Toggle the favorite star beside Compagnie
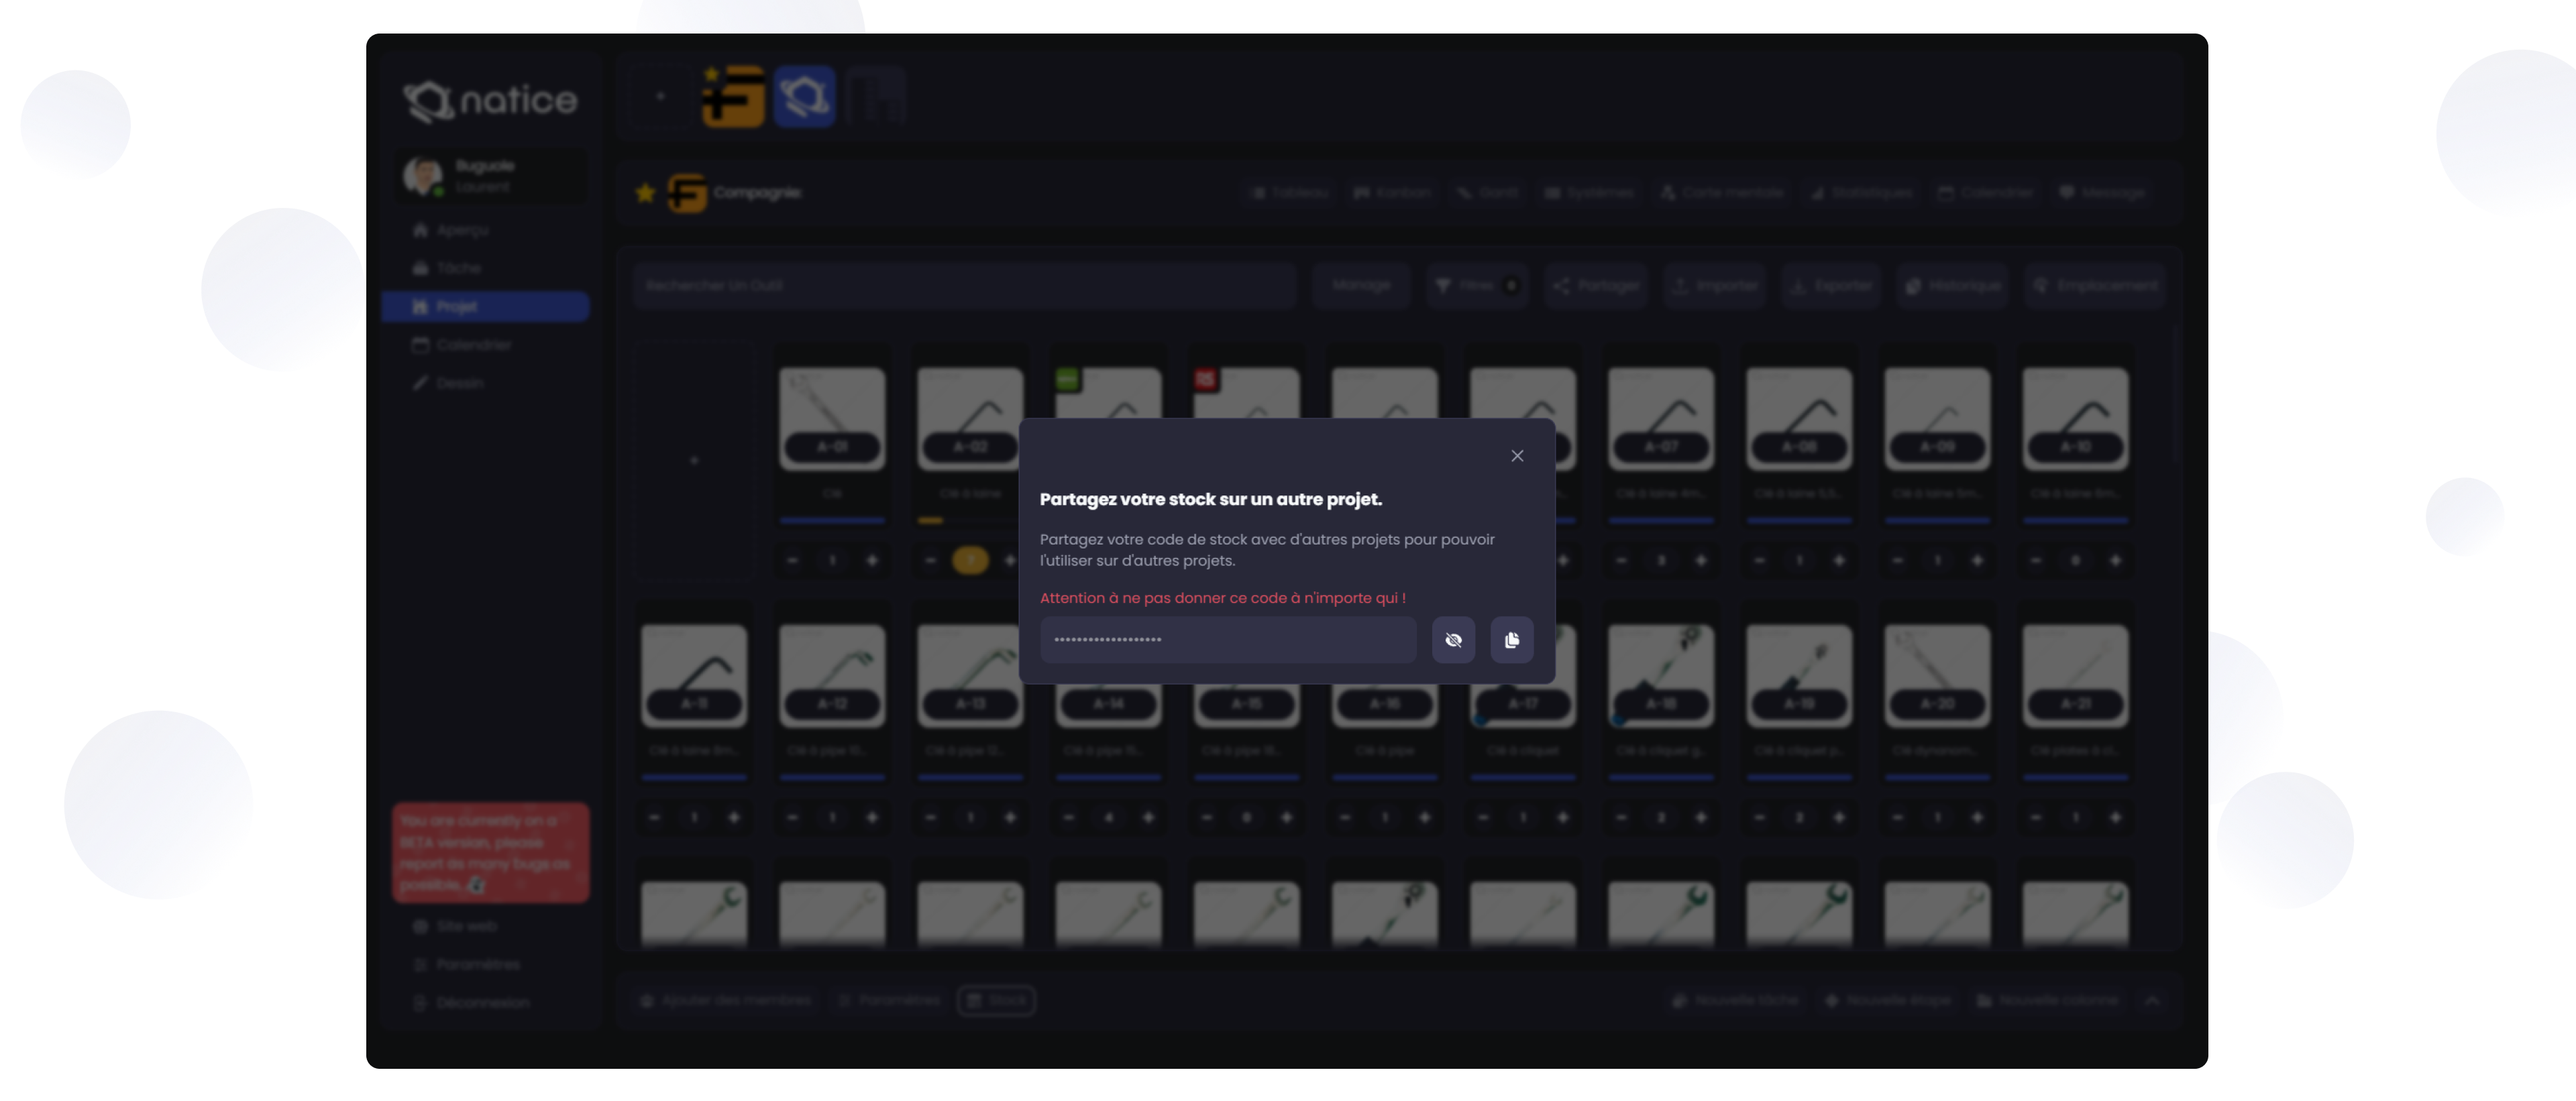 coord(645,193)
